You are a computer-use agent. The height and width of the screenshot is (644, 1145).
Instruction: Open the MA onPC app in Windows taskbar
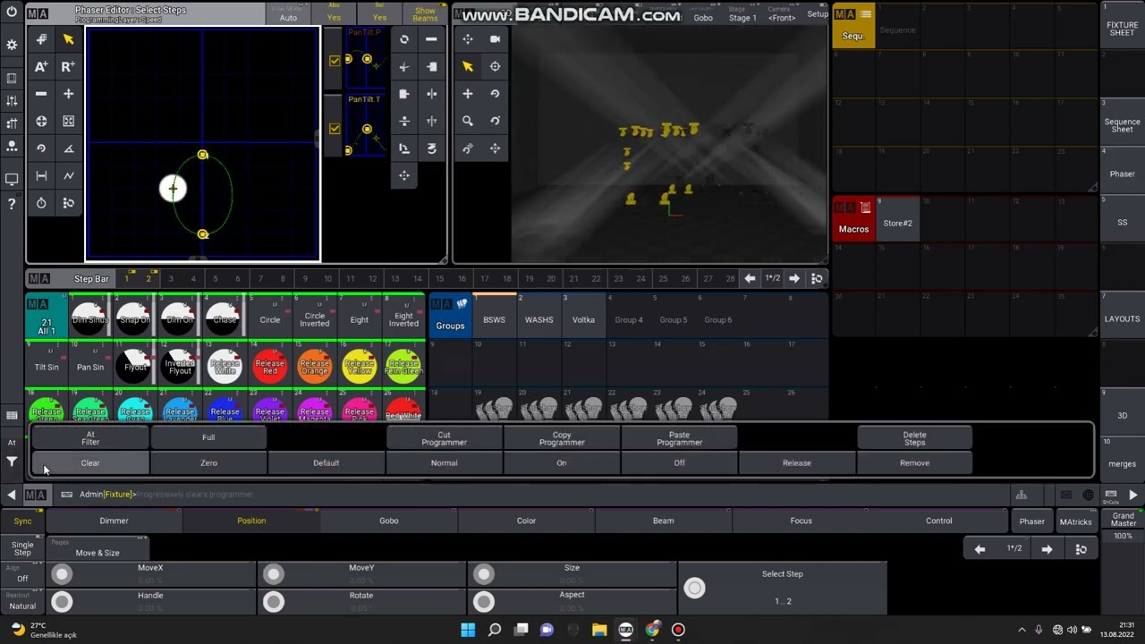point(625,630)
